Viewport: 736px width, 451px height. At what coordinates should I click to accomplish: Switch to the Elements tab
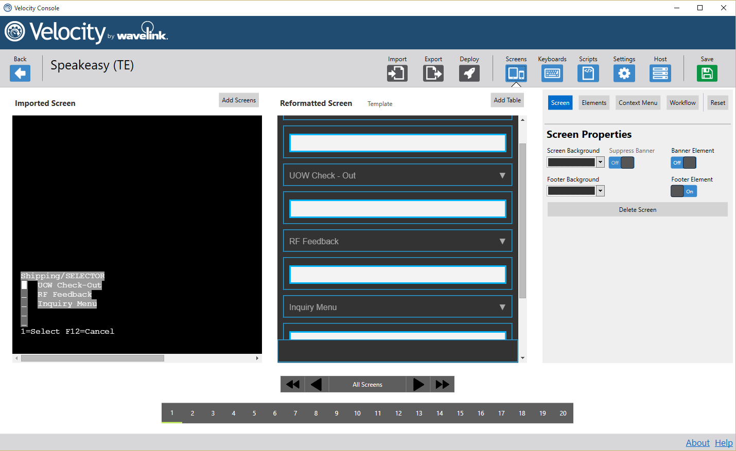[594, 103]
